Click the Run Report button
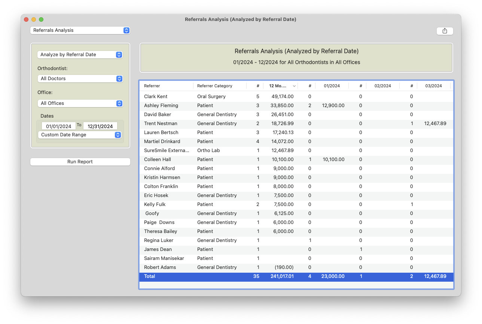The image size is (482, 324). (80, 162)
